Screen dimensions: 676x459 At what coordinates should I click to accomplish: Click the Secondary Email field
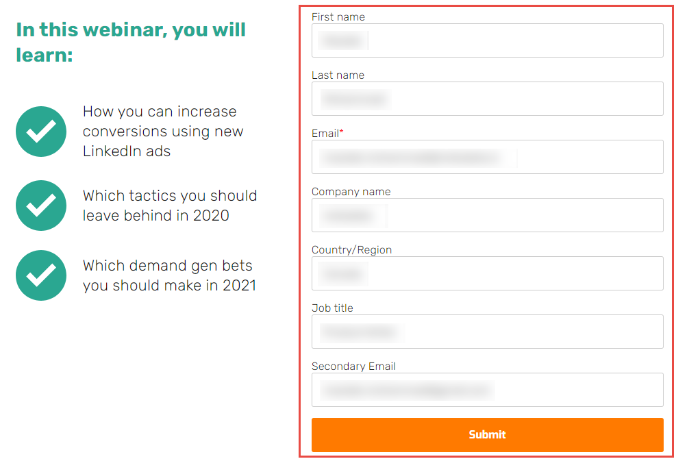tap(487, 390)
